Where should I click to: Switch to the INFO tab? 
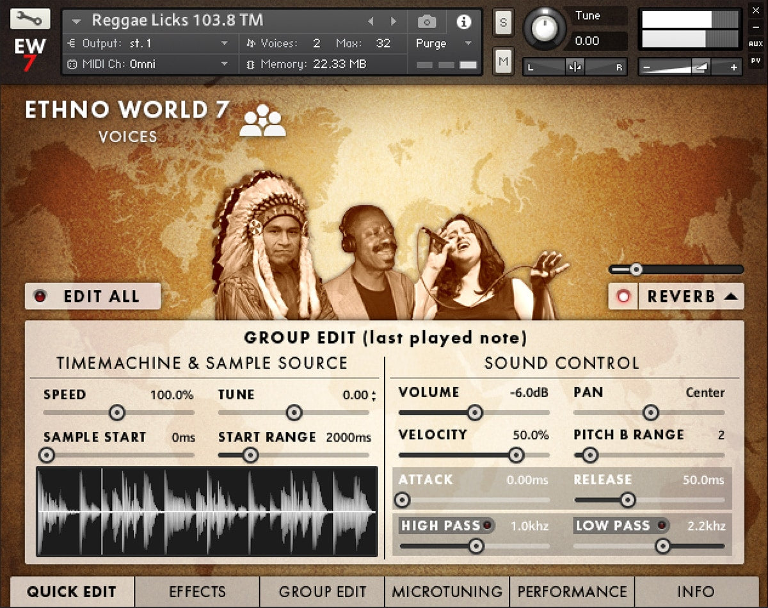coord(696,592)
